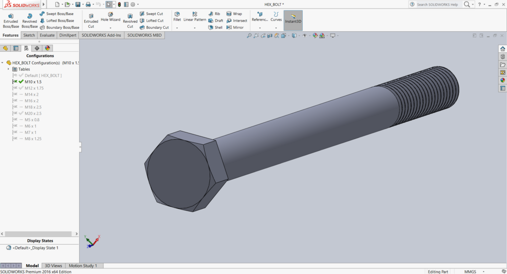
Task: Click the New document icon
Action: 57,5
